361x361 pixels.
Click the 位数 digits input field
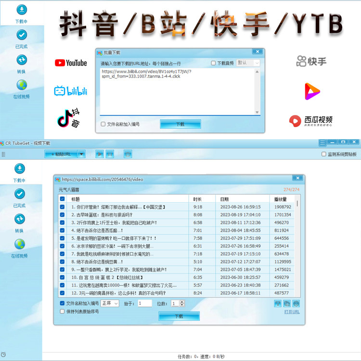click(x=175, y=303)
